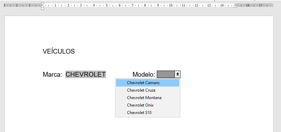Click the CHEVROLET Marca form field
Screen dimensions: 281x132
[86, 74]
